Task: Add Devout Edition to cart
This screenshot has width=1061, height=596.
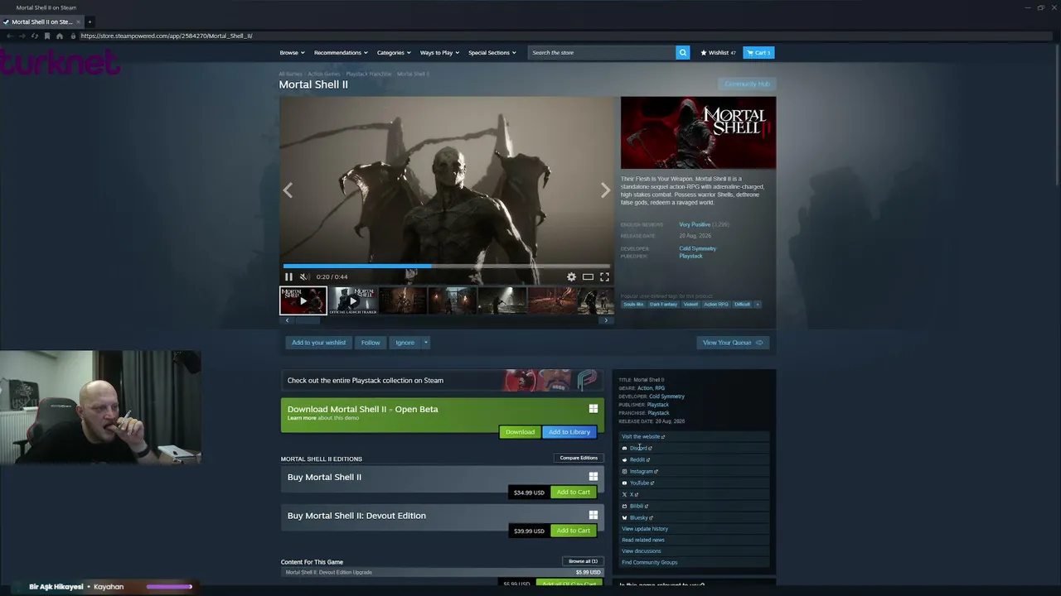Action: point(574,531)
